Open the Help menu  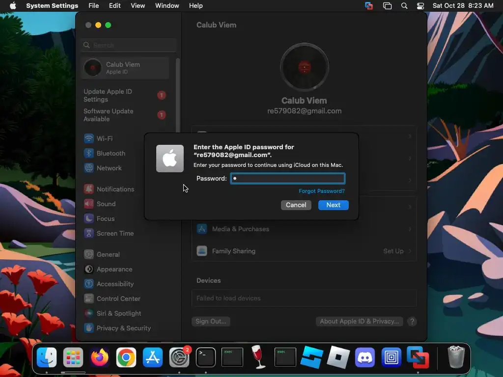pos(196,6)
